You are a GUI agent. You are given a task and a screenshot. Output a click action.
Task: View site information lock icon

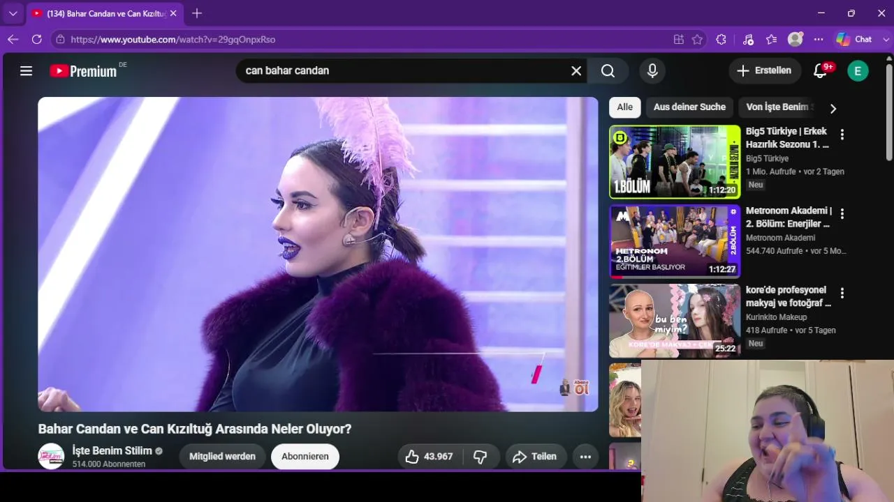coord(61,40)
